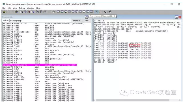This screenshot has height=104, width=183.
Task: Close the command pane with red X
Action: [180, 17]
